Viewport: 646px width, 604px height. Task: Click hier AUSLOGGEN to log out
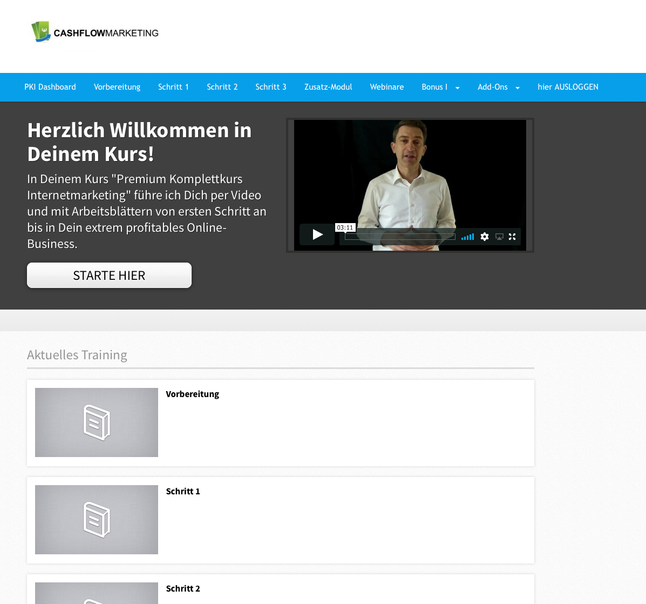click(x=568, y=87)
